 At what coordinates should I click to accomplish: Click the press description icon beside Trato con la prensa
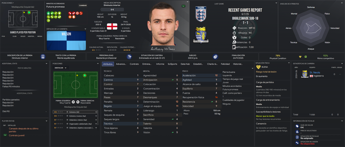(x=43, y=57)
